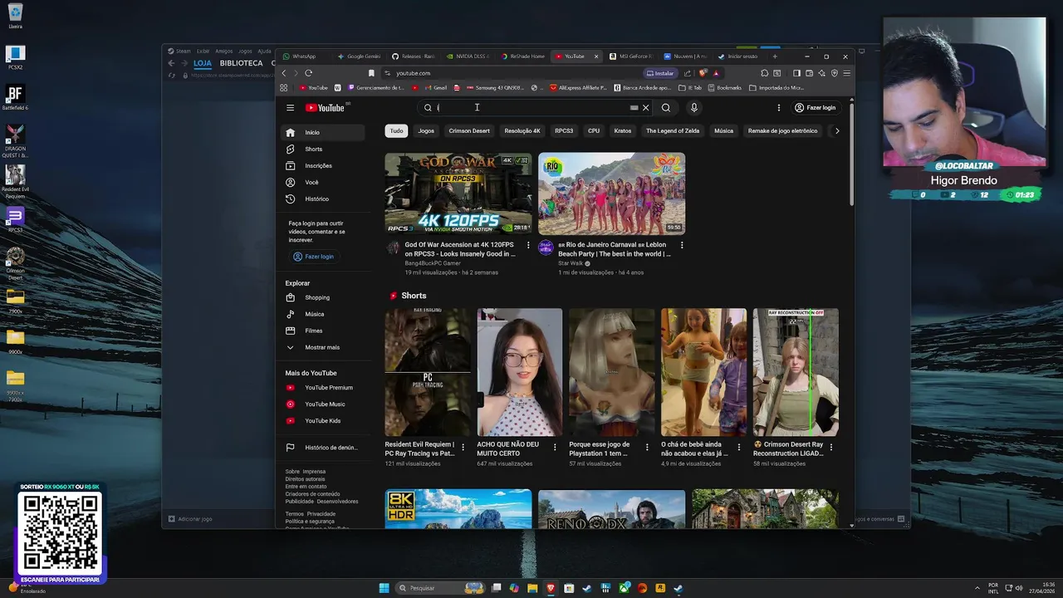Select the Crimson Desert filter chip
Image resolution: width=1063 pixels, height=598 pixels.
tap(469, 131)
